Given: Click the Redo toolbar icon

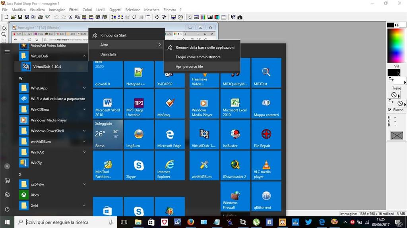Looking at the screenshot, I should 63,17.
